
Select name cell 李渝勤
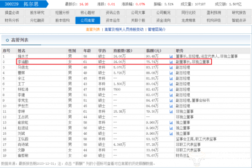(x=23, y=62)
